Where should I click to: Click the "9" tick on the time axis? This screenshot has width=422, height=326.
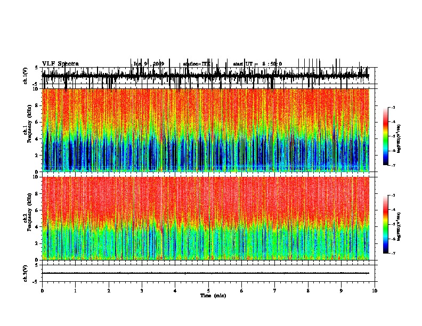pos(341,291)
